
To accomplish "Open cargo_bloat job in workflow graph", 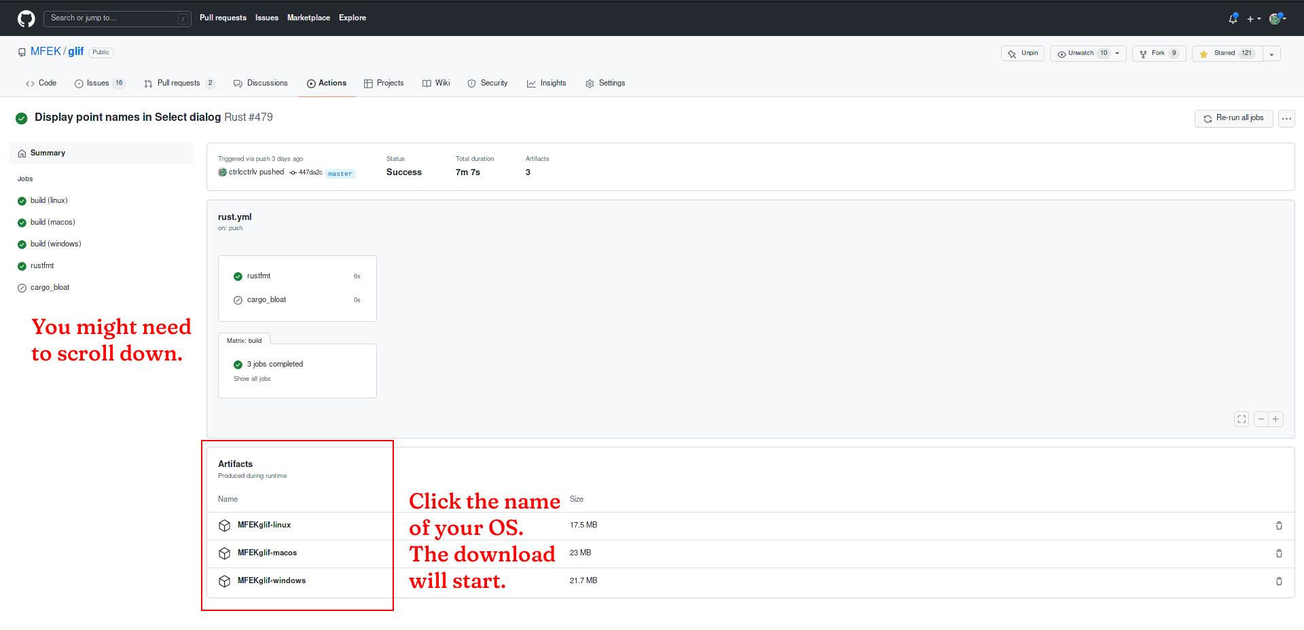I will pos(297,300).
